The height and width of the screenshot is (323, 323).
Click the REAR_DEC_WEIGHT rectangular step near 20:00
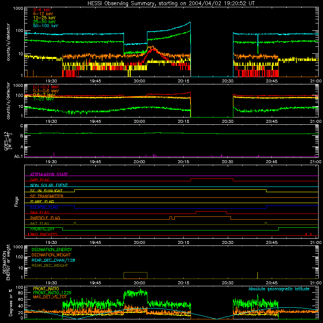pyautogui.click(x=135, y=275)
